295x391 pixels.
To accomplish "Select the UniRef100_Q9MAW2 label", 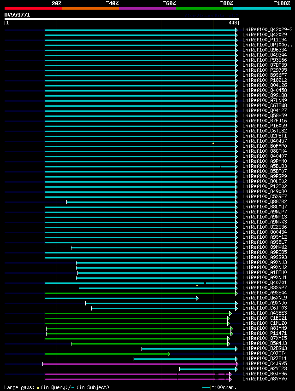I will pos(265,247).
